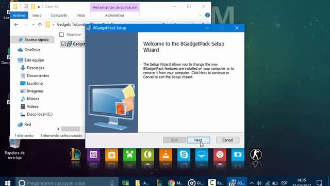The image size is (330, 186).
Task: Open the Archivo menu in File Explorer
Action: tap(19, 16)
